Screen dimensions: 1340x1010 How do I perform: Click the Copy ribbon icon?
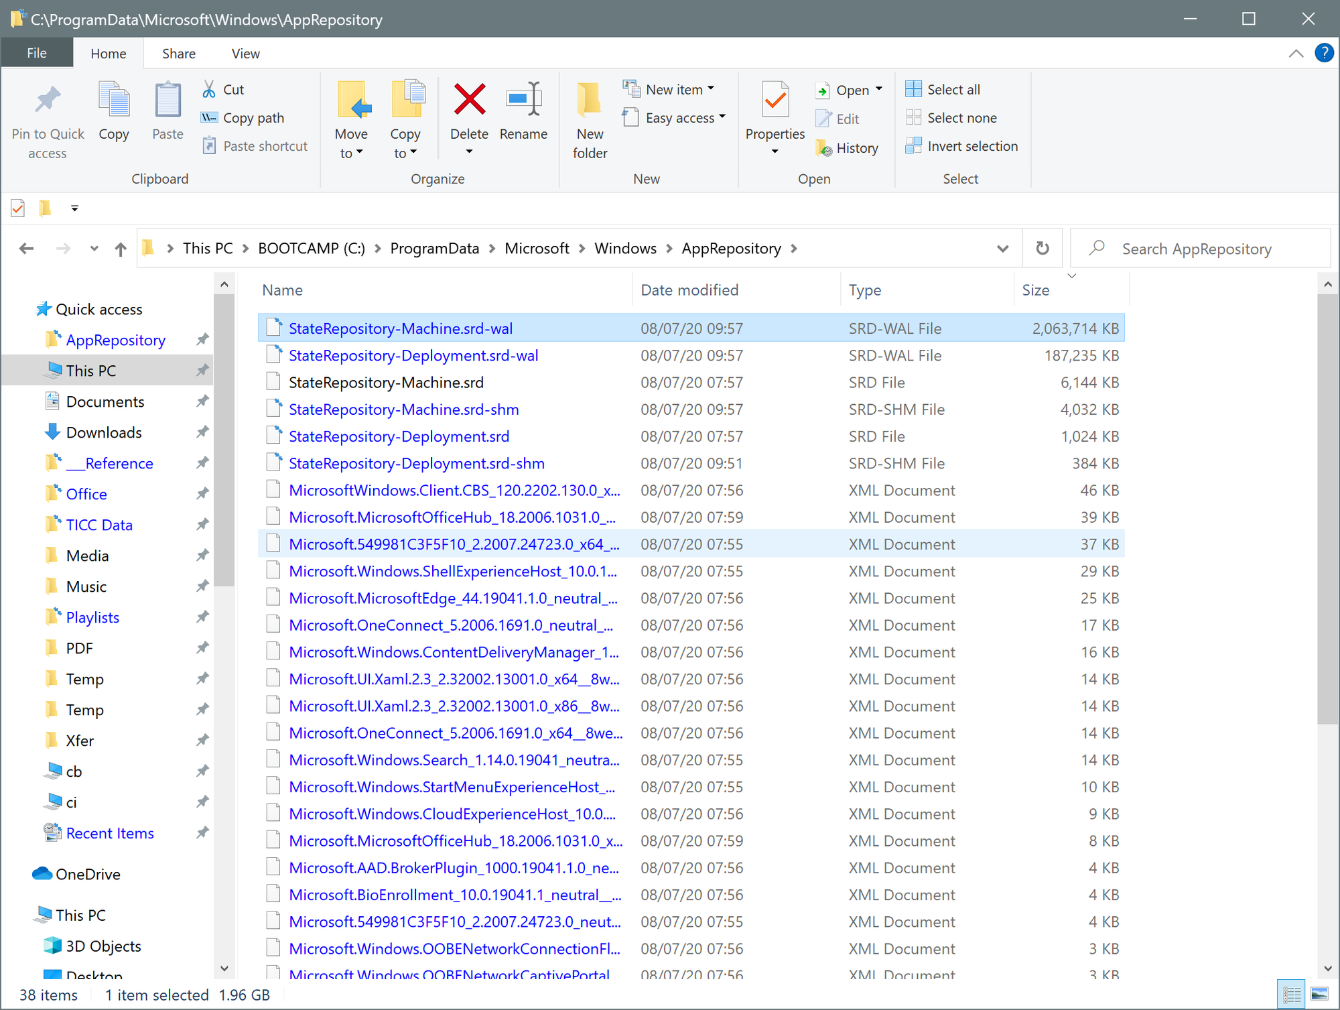pos(114,101)
